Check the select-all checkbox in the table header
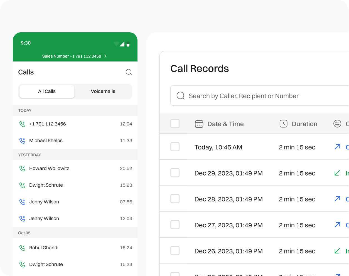 pos(175,124)
